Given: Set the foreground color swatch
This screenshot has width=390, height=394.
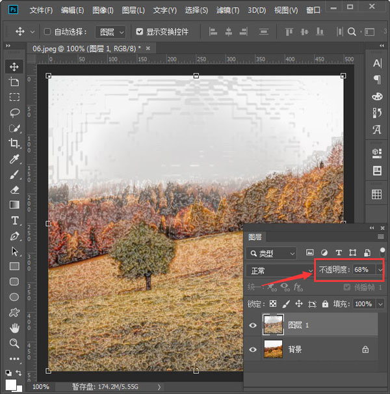Looking at the screenshot, I should tap(10, 384).
